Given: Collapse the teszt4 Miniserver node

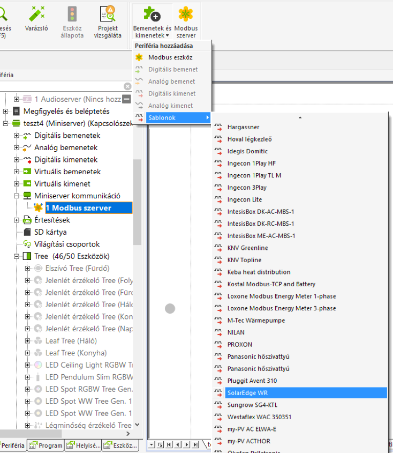Looking at the screenshot, I should [5, 123].
